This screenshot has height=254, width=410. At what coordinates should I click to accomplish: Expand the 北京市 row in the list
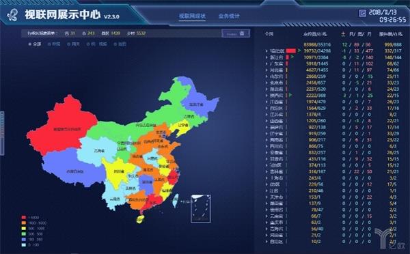266,83
